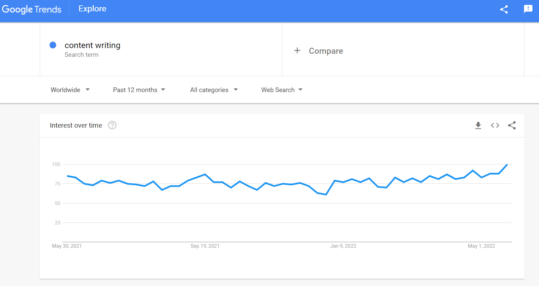The image size is (539, 286).
Task: Open Google Trends home via the logo
Action: click(32, 9)
